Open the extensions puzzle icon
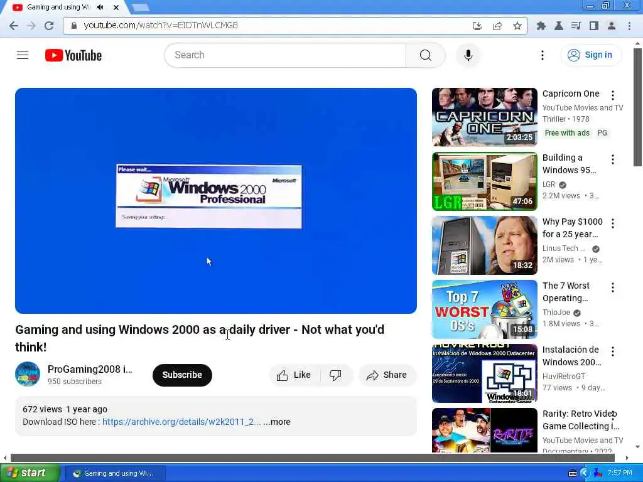Viewport: 643px width, 482px height. pos(541,26)
